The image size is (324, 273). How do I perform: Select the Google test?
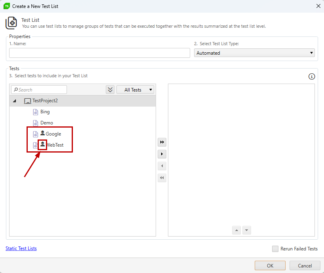coord(53,134)
